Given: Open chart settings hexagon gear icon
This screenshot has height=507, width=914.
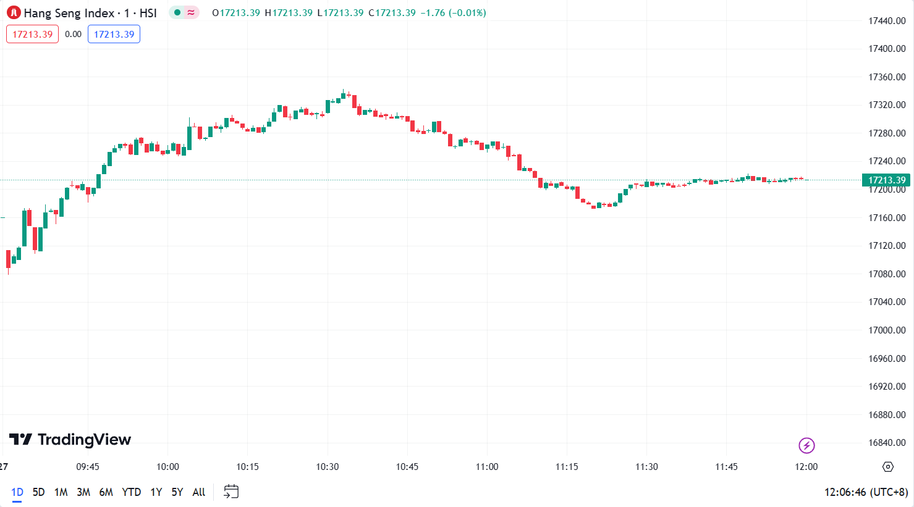Looking at the screenshot, I should coord(888,467).
